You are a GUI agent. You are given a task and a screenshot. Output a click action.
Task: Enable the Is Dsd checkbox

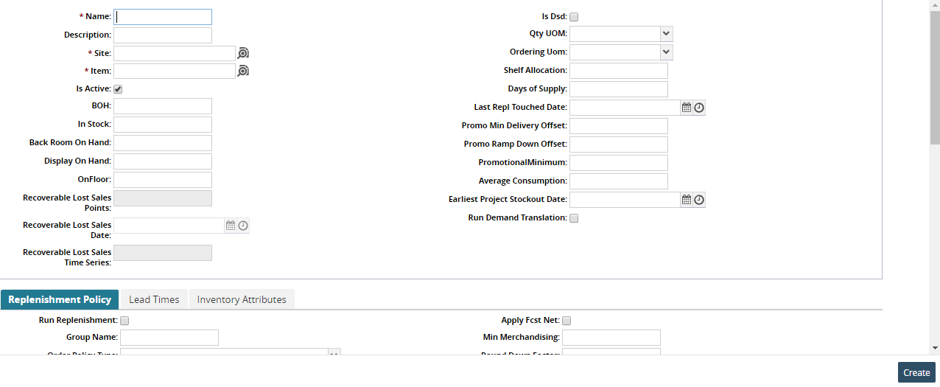click(x=574, y=17)
